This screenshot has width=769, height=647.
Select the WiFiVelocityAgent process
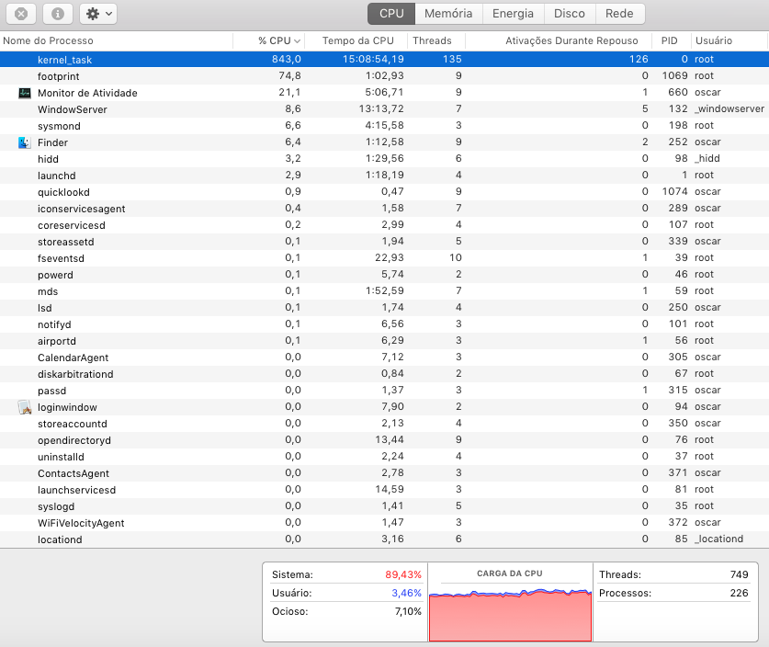(x=384, y=523)
